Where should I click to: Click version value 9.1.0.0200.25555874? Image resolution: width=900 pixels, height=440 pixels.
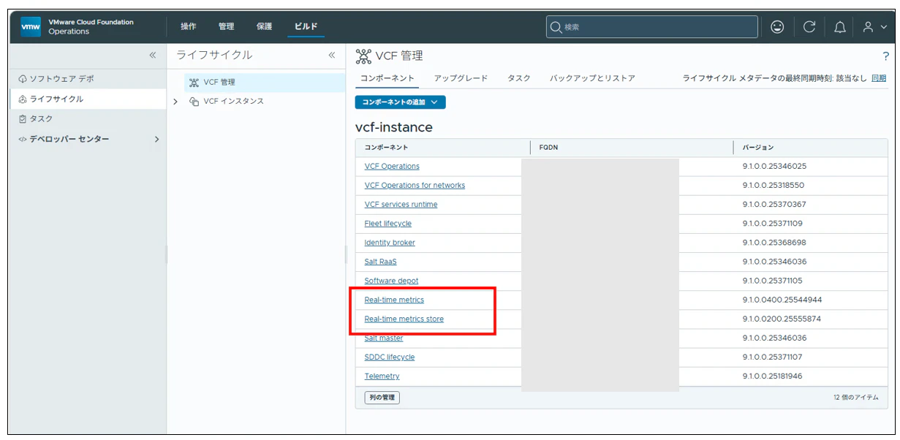782,319
